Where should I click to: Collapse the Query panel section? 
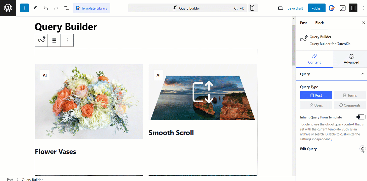[362, 74]
